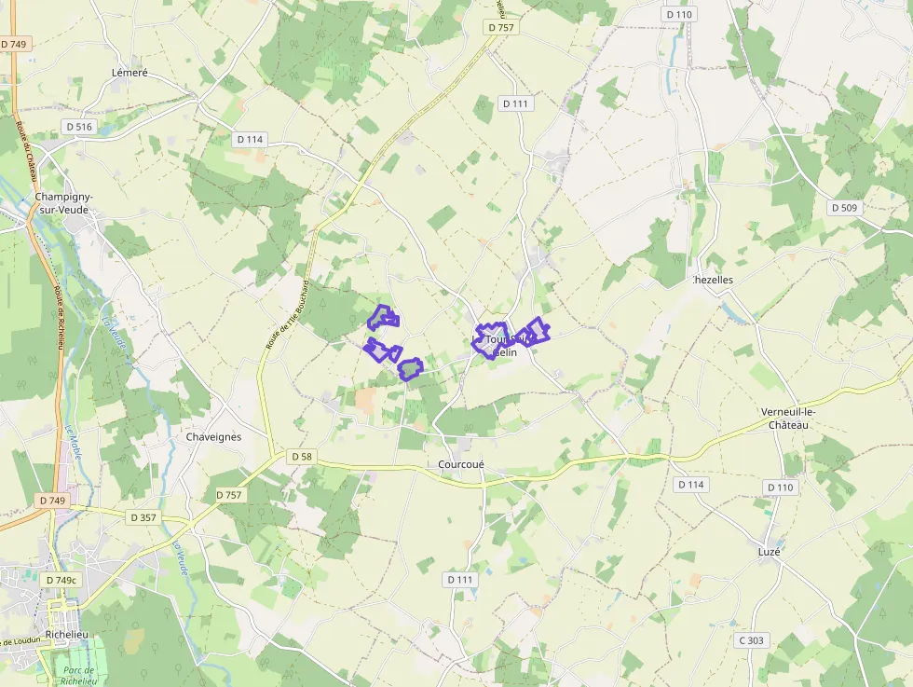The image size is (913, 687).
Task: Click the Richelieu town label
Action: 66,635
